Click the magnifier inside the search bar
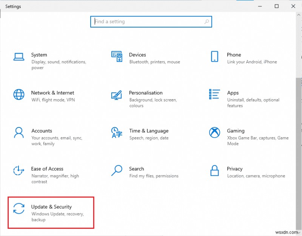 [x=206, y=21]
